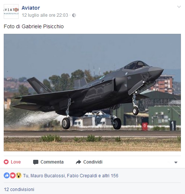Image resolution: width=185 pixels, height=194 pixels.
Task: Open the F-35 fighter jet photo
Action: click(92, 93)
